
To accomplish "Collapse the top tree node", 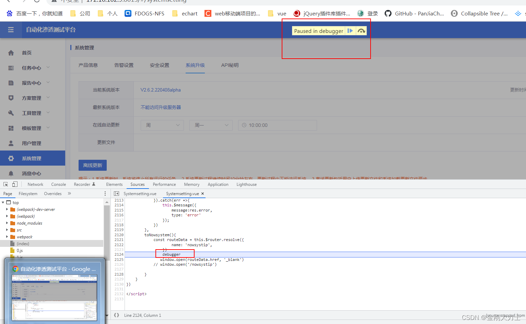I will (x=3, y=203).
